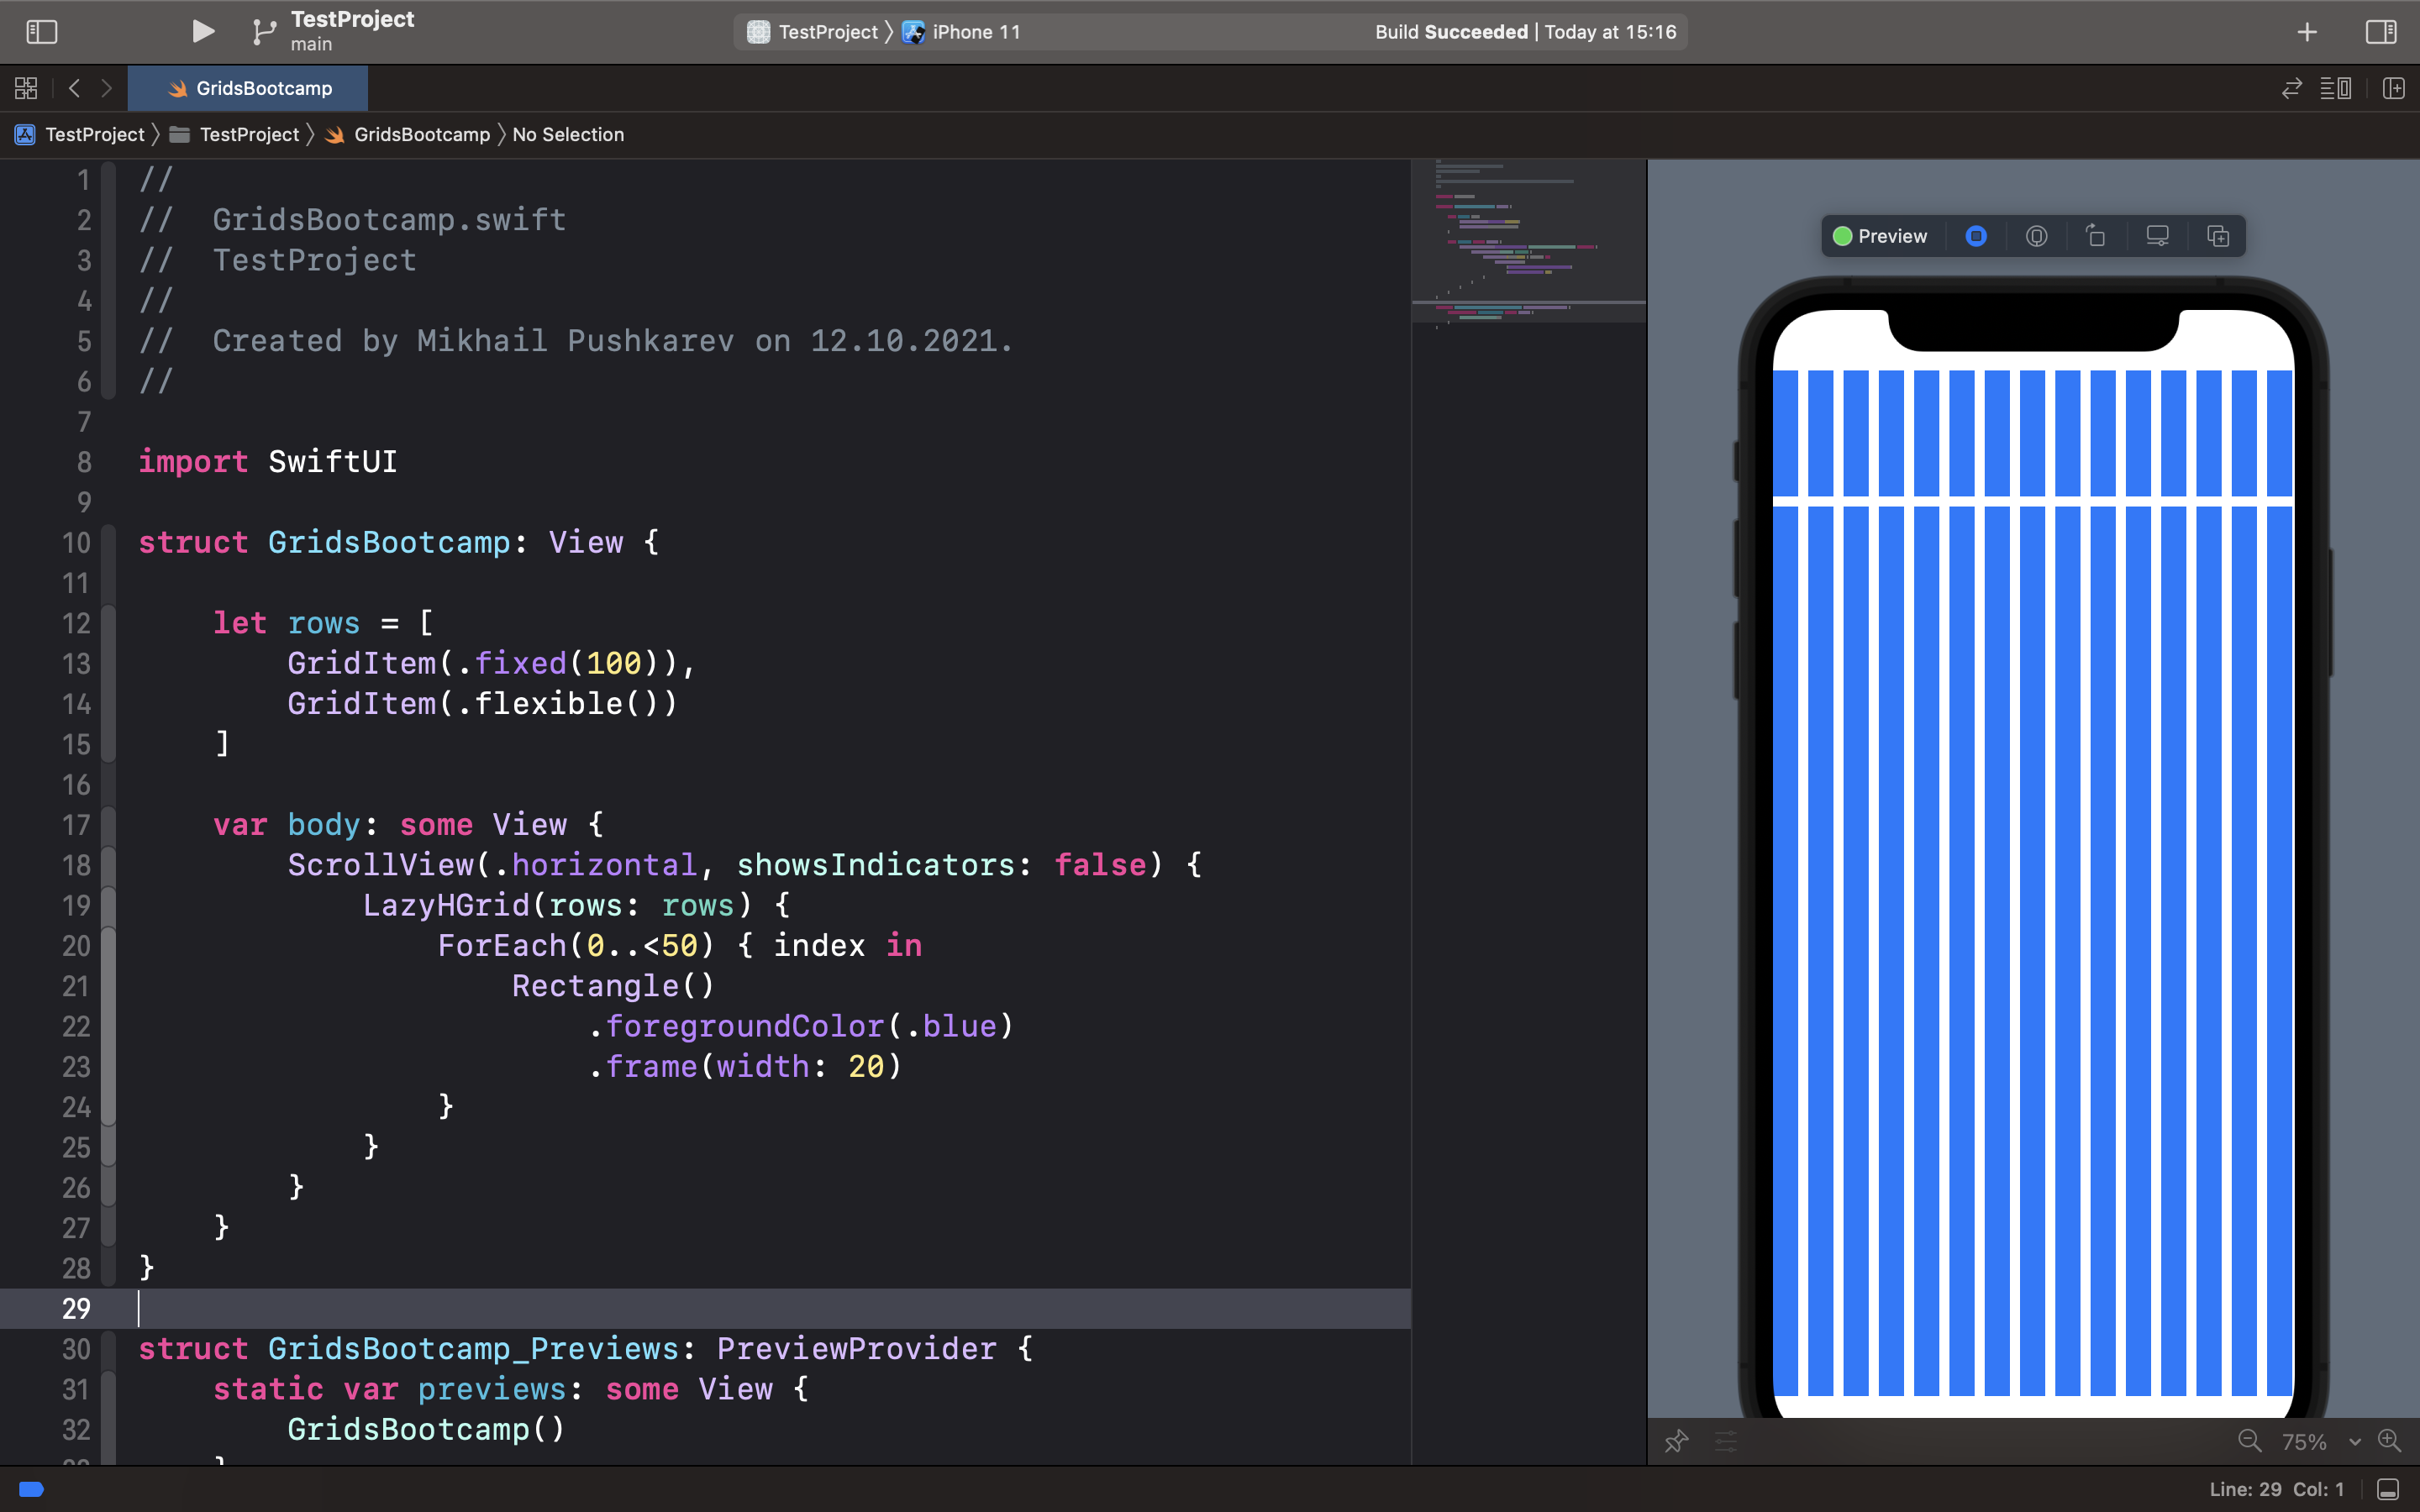Go forward in editor history

coord(106,88)
